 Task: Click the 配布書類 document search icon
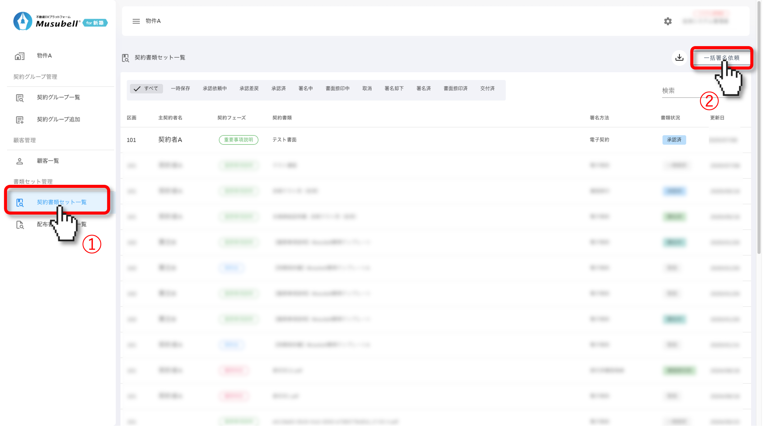20,225
